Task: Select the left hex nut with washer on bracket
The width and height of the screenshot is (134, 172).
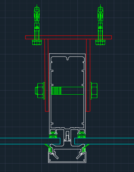Action: (x=40, y=91)
